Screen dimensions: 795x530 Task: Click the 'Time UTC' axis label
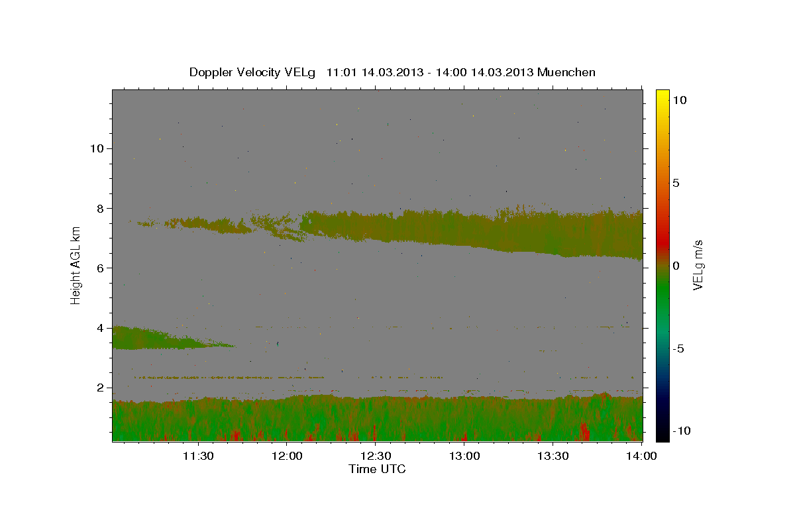coord(377,469)
